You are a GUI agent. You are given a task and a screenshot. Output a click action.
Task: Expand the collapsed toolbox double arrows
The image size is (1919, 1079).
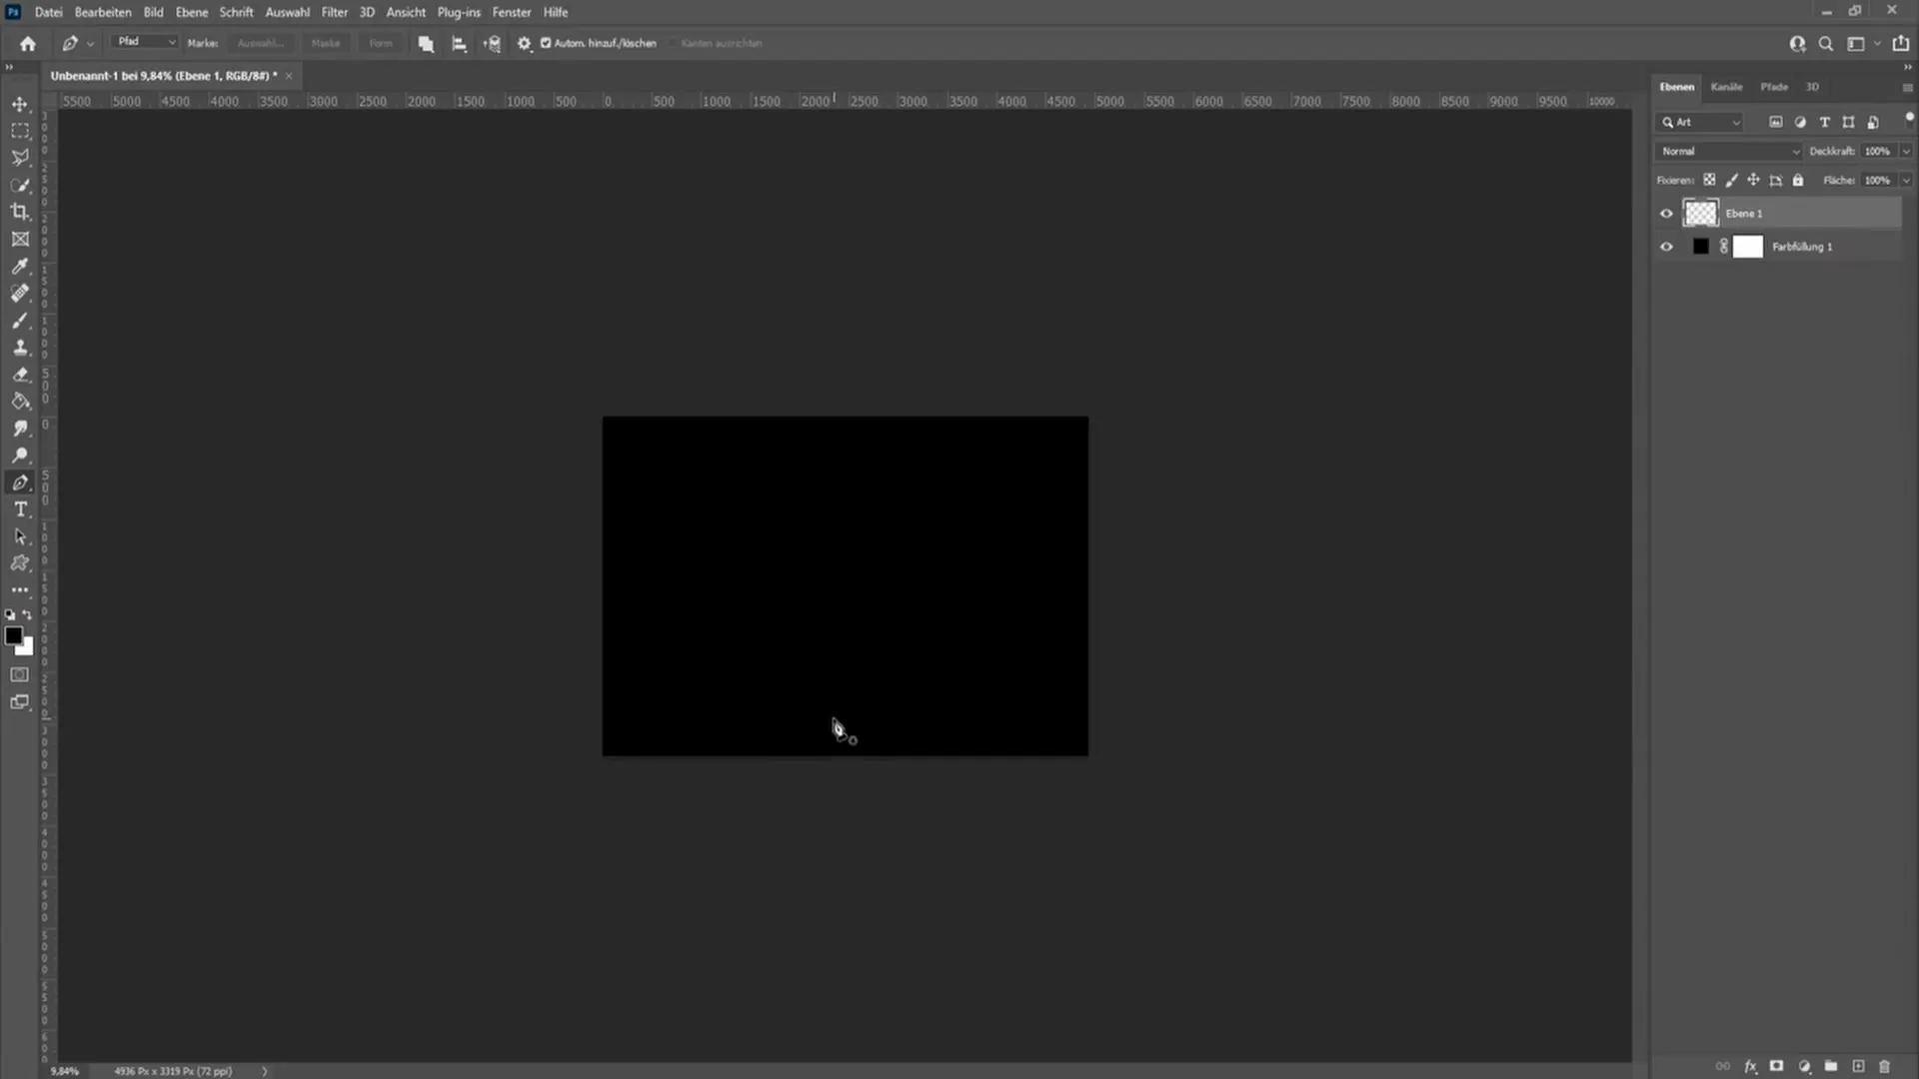9,67
